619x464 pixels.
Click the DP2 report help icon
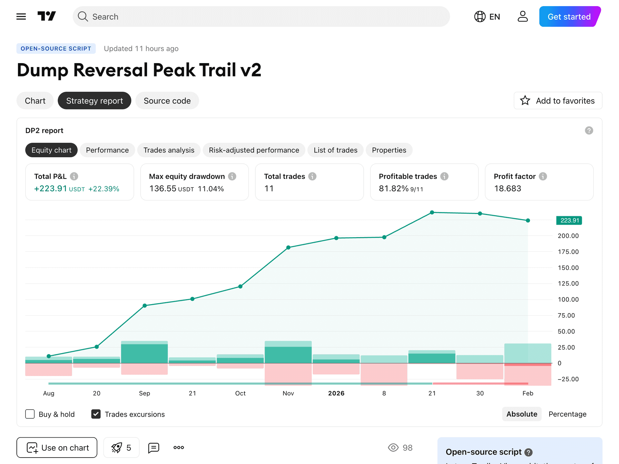[x=589, y=130]
